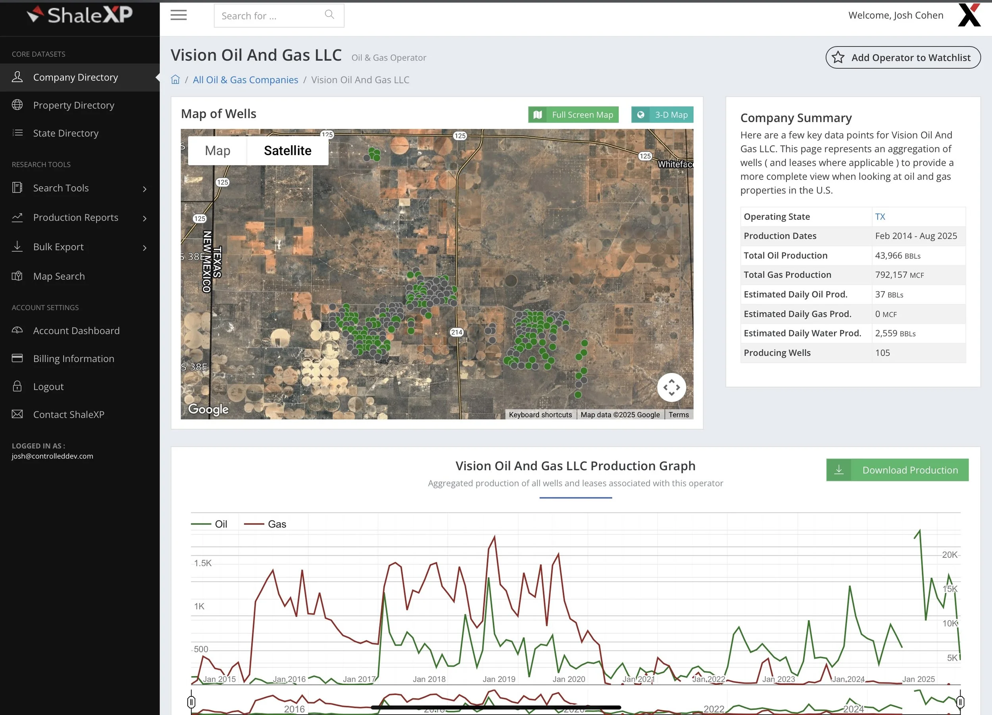992x715 pixels.
Task: Switch map view to Map mode
Action: [217, 150]
